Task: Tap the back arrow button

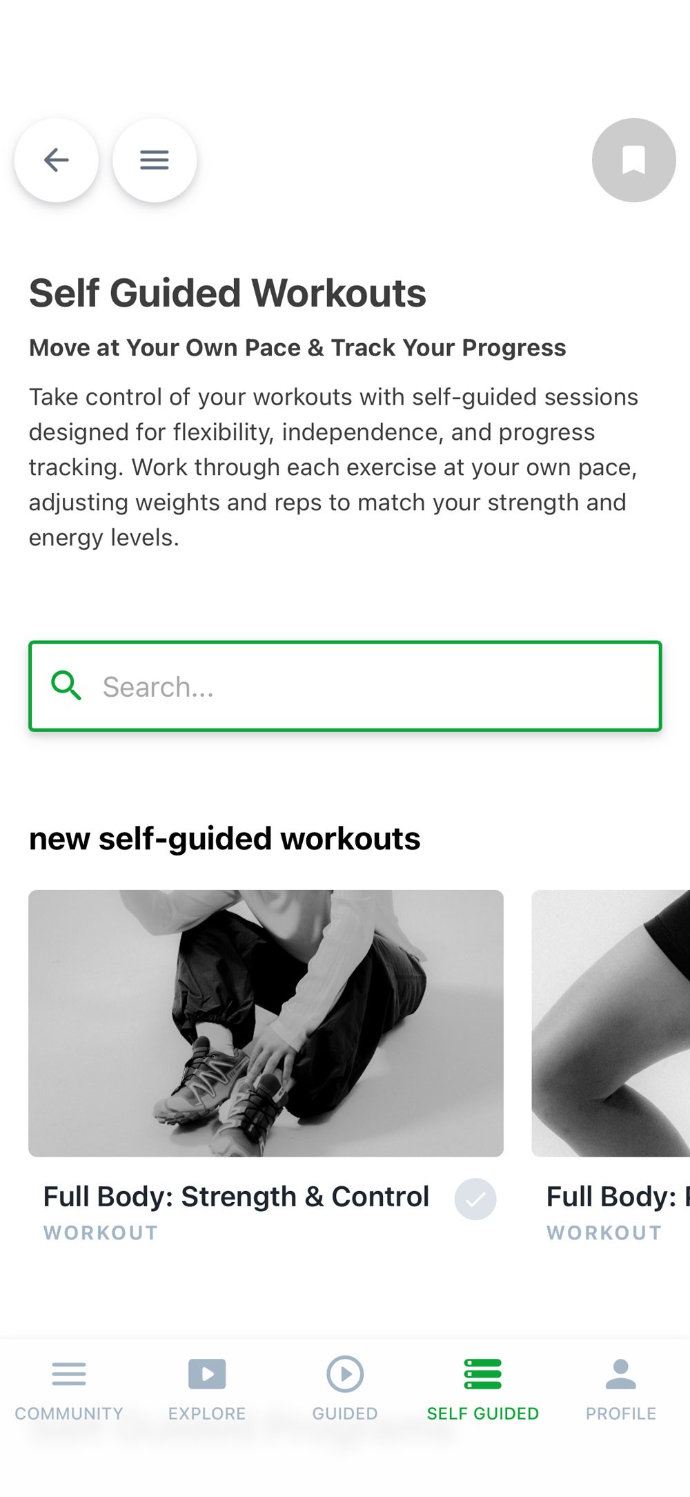Action: 57,160
